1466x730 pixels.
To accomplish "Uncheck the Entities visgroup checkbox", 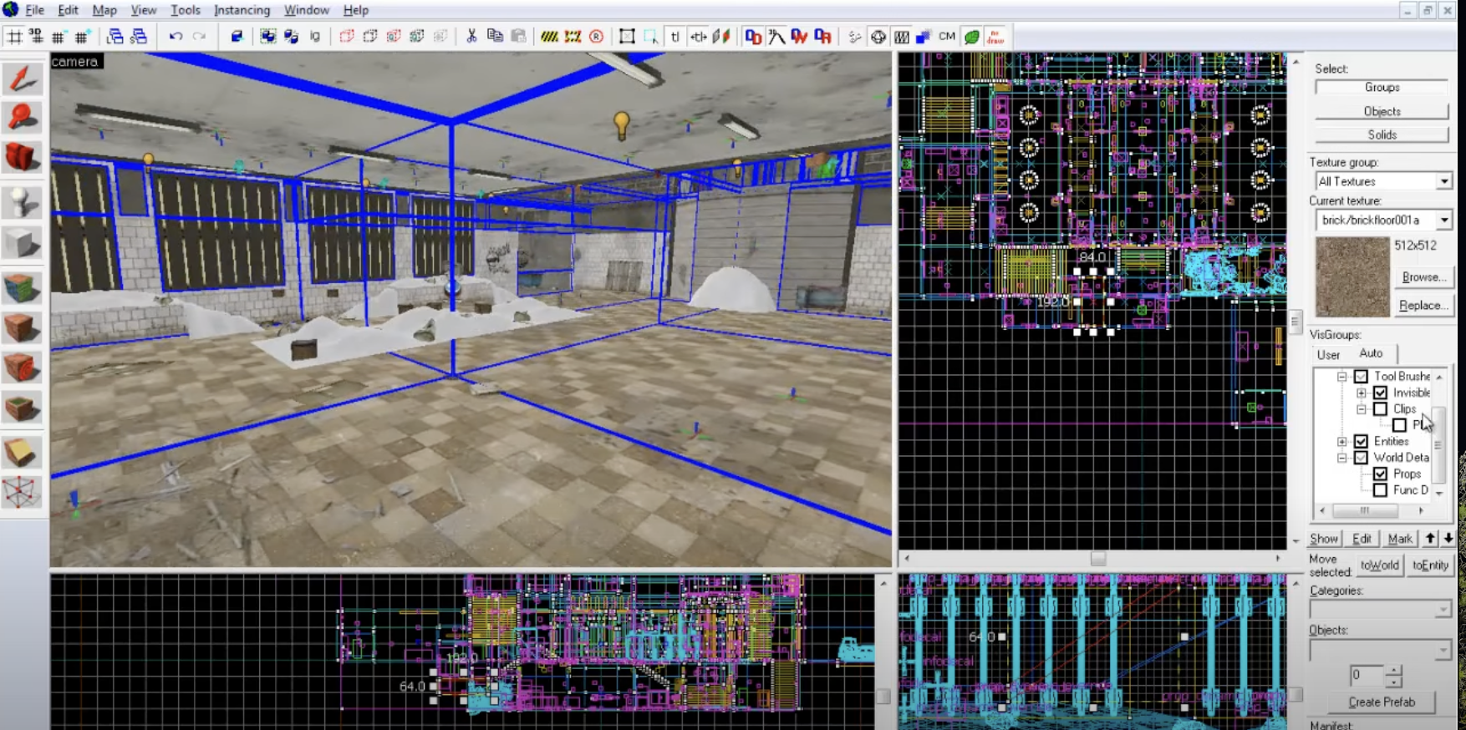I will click(1361, 441).
